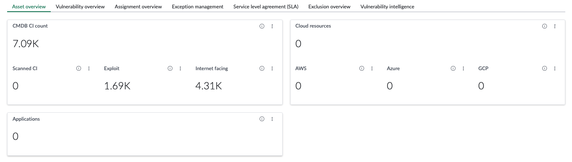The width and height of the screenshot is (572, 162).
Task: Open Exploit more options menu
Action: [180, 68]
